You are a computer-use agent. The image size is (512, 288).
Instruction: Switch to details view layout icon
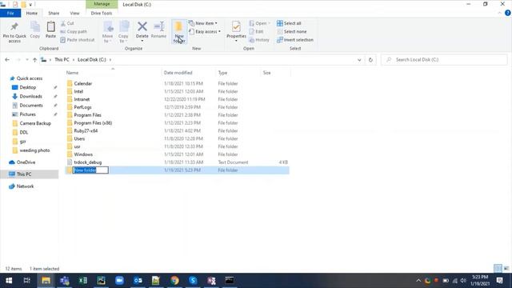[x=498, y=269]
